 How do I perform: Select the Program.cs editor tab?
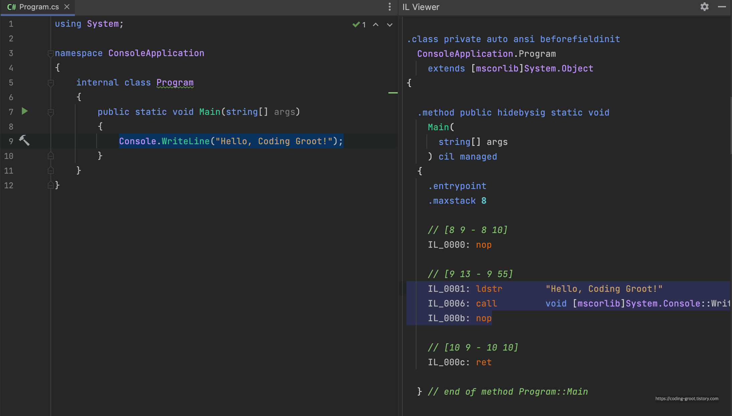39,7
